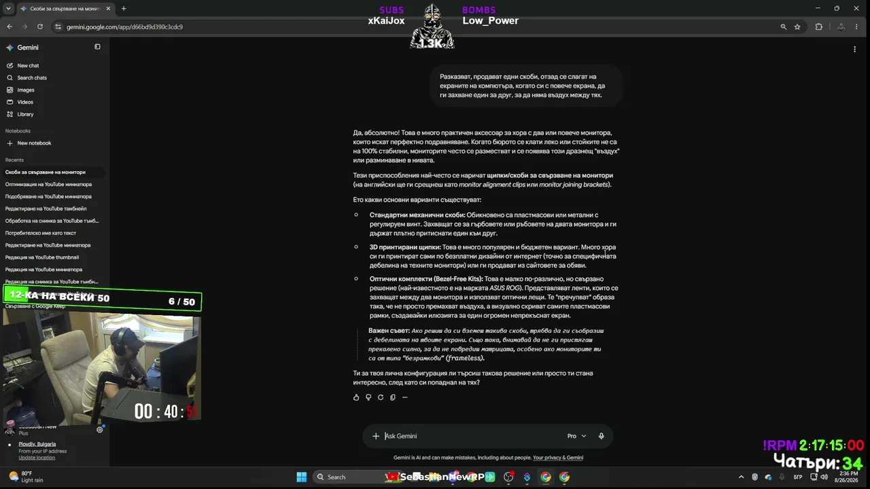Activate the microphone voice input
The height and width of the screenshot is (489, 870).
coord(601,436)
